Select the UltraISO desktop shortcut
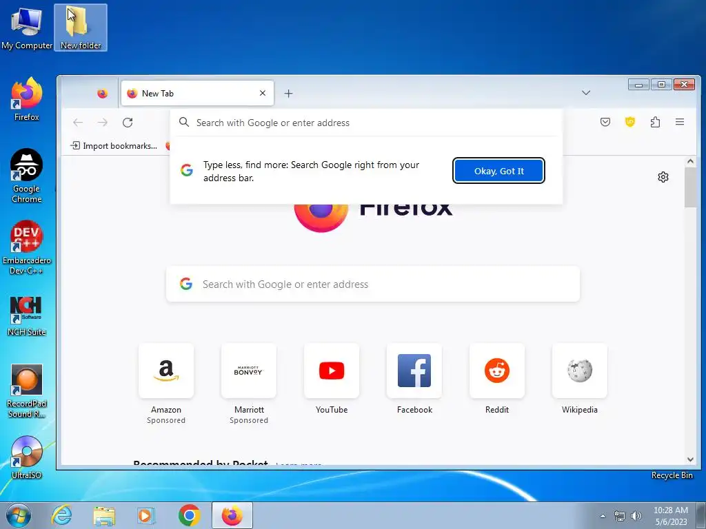706x529 pixels. [27, 457]
